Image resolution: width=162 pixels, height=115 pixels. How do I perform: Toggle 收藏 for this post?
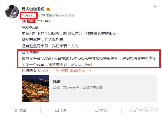(20, 110)
